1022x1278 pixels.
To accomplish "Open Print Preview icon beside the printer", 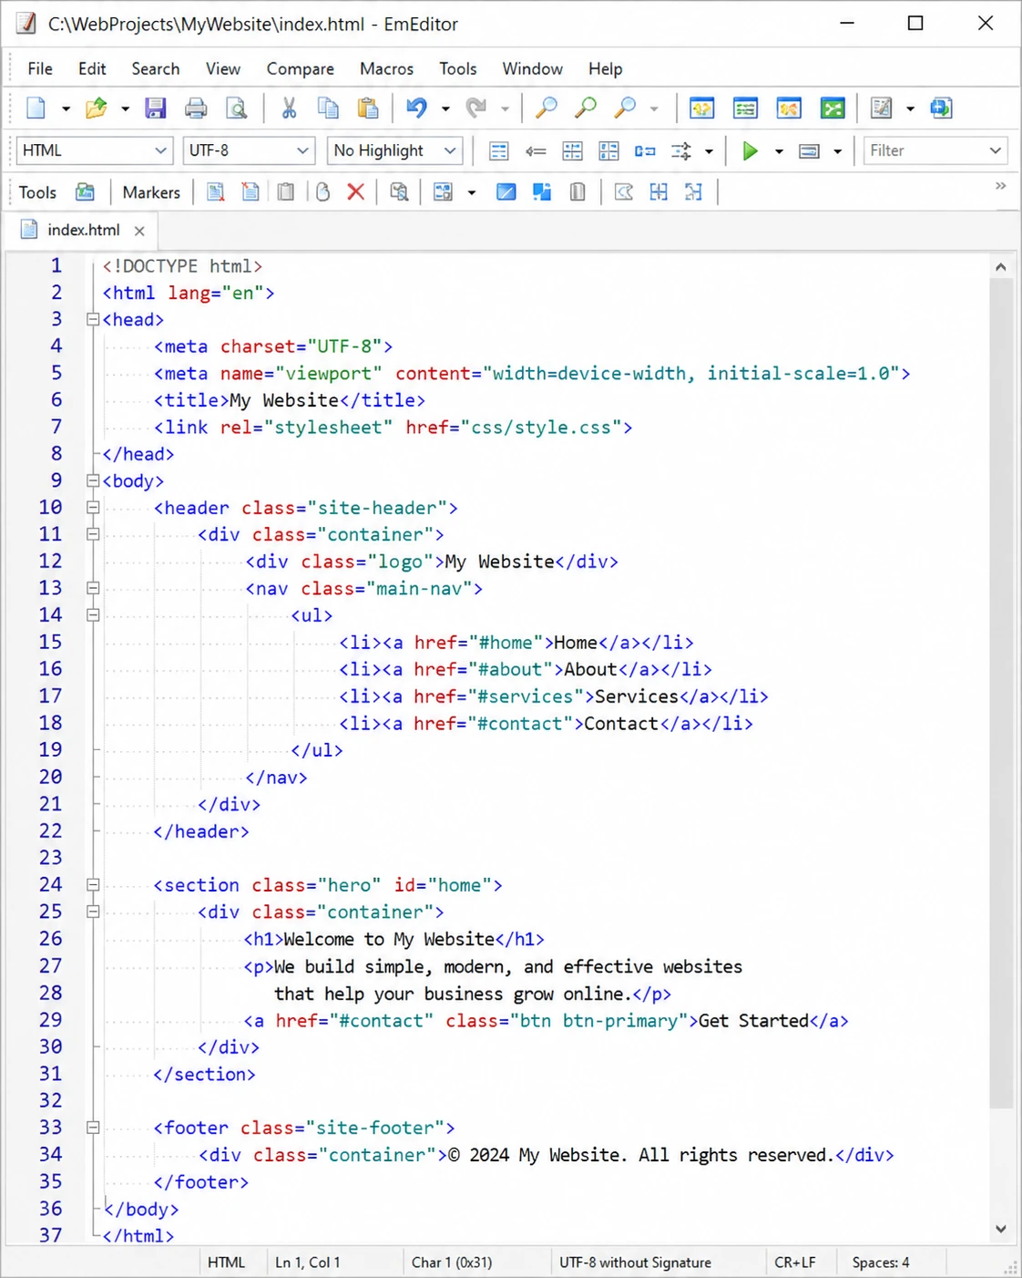I will click(236, 108).
